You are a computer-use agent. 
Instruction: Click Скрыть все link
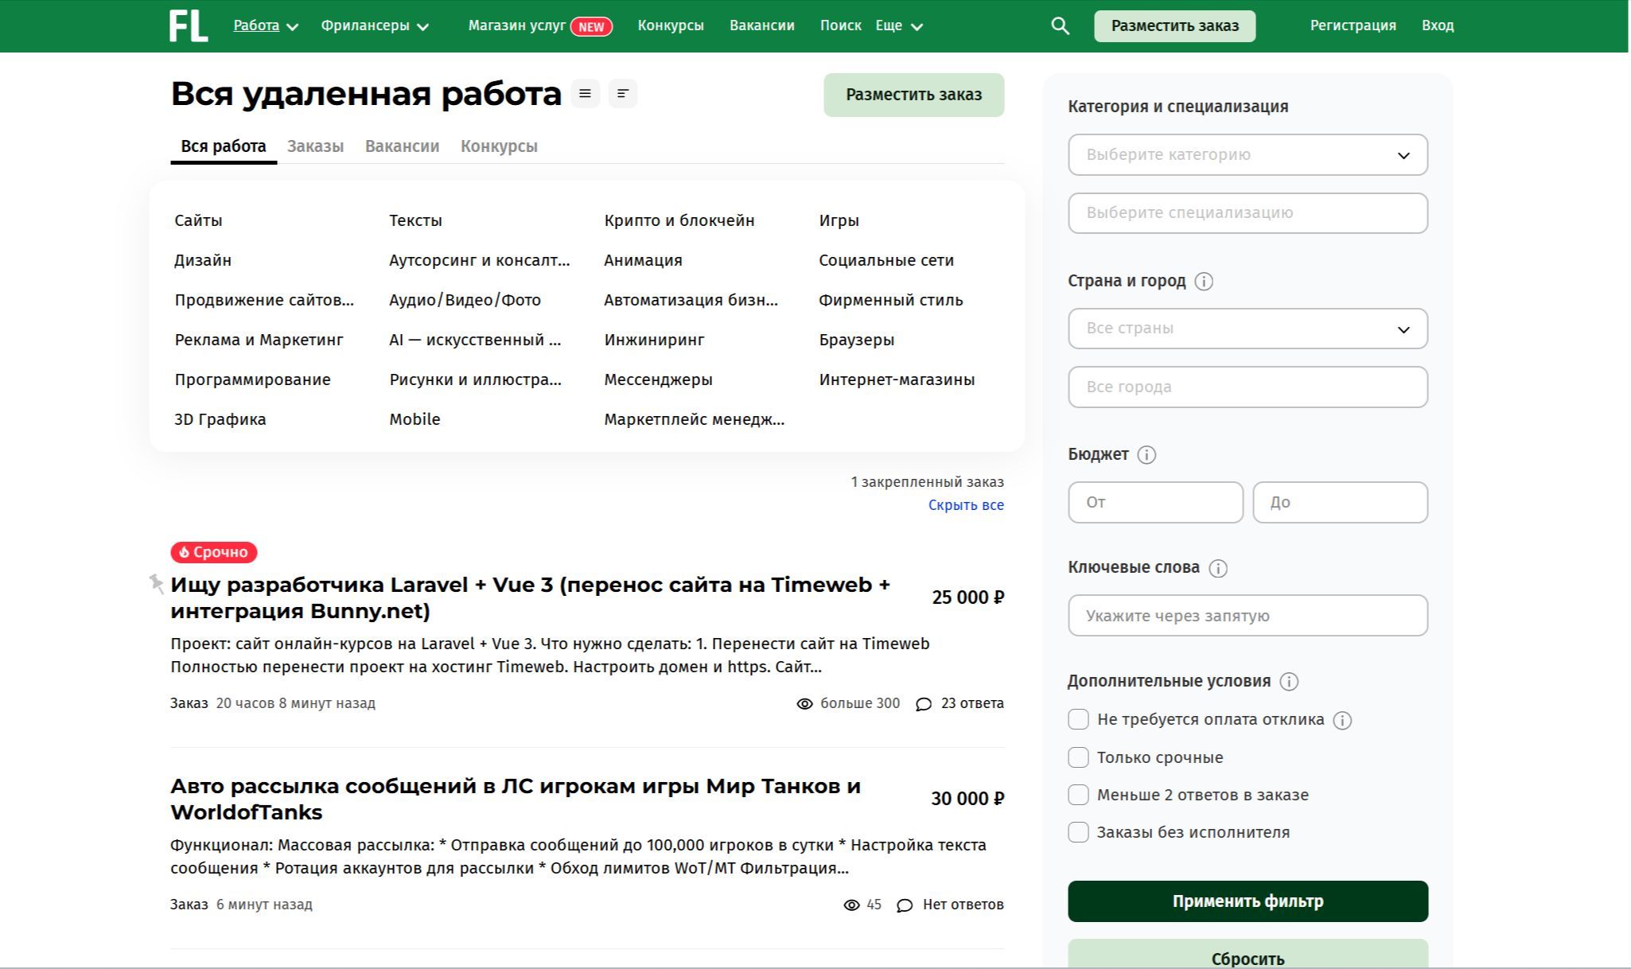pyautogui.click(x=965, y=505)
